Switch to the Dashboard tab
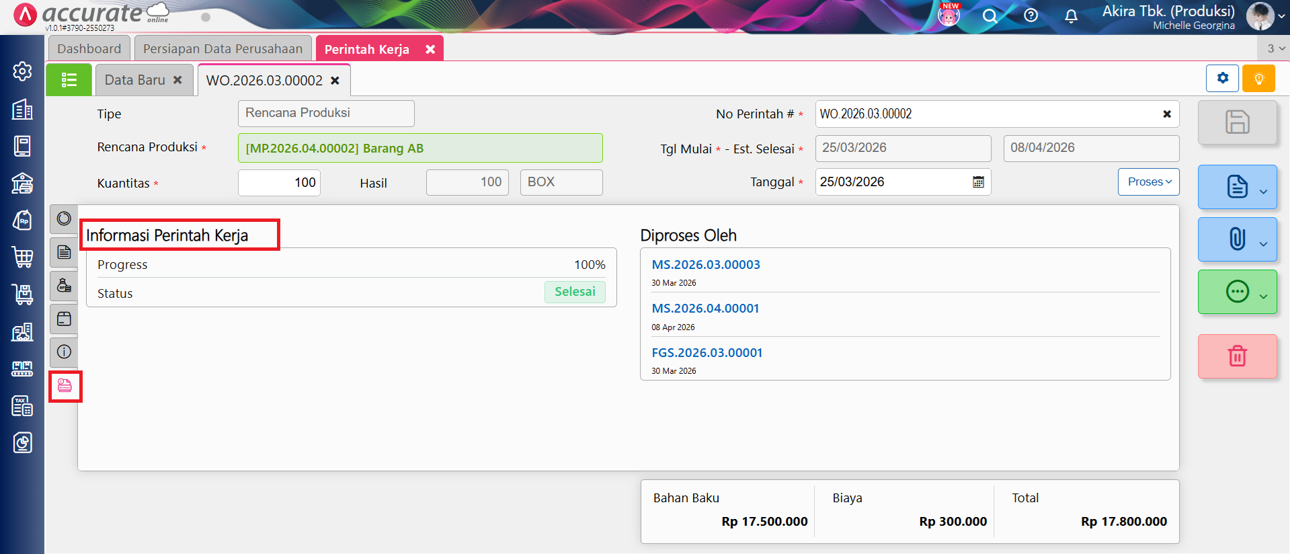Image resolution: width=1290 pixels, height=554 pixels. click(x=89, y=49)
